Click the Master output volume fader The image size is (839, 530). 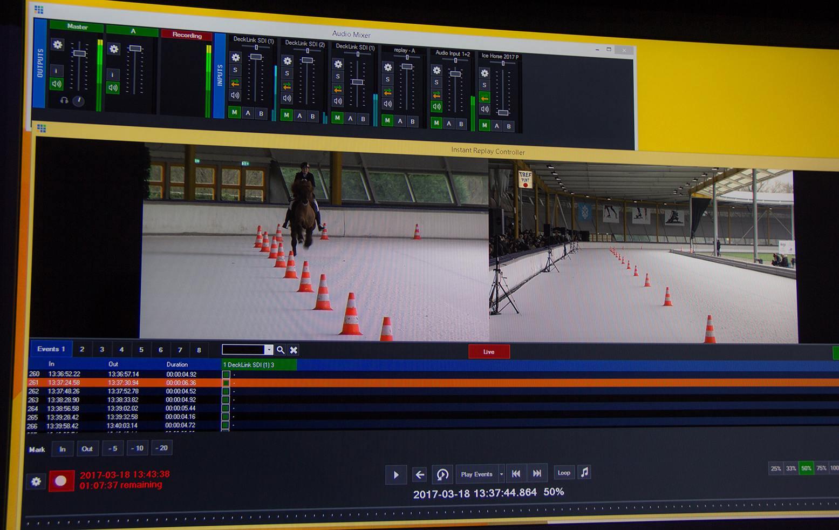pos(79,53)
